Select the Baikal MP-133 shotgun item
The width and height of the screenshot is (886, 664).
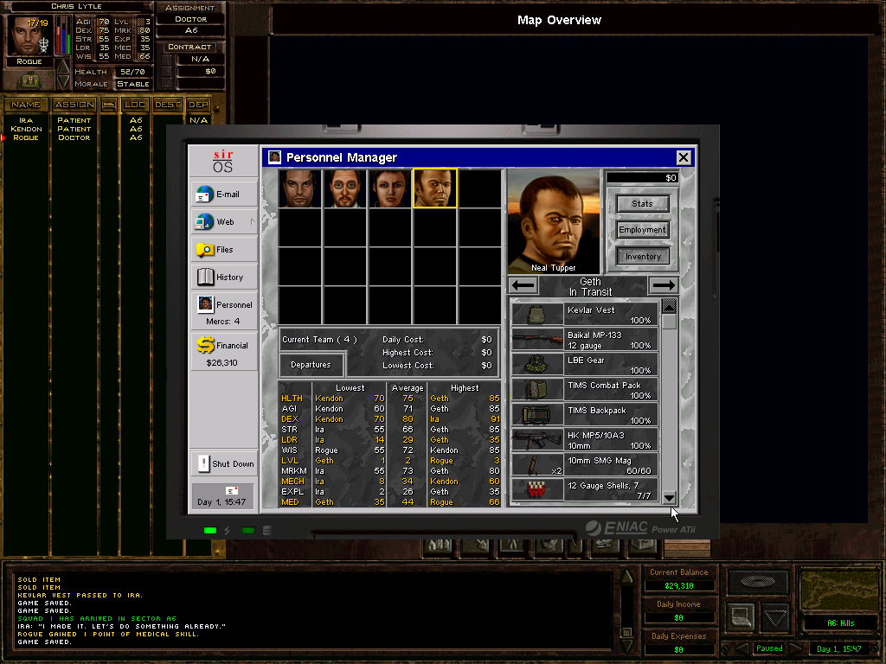tap(585, 340)
